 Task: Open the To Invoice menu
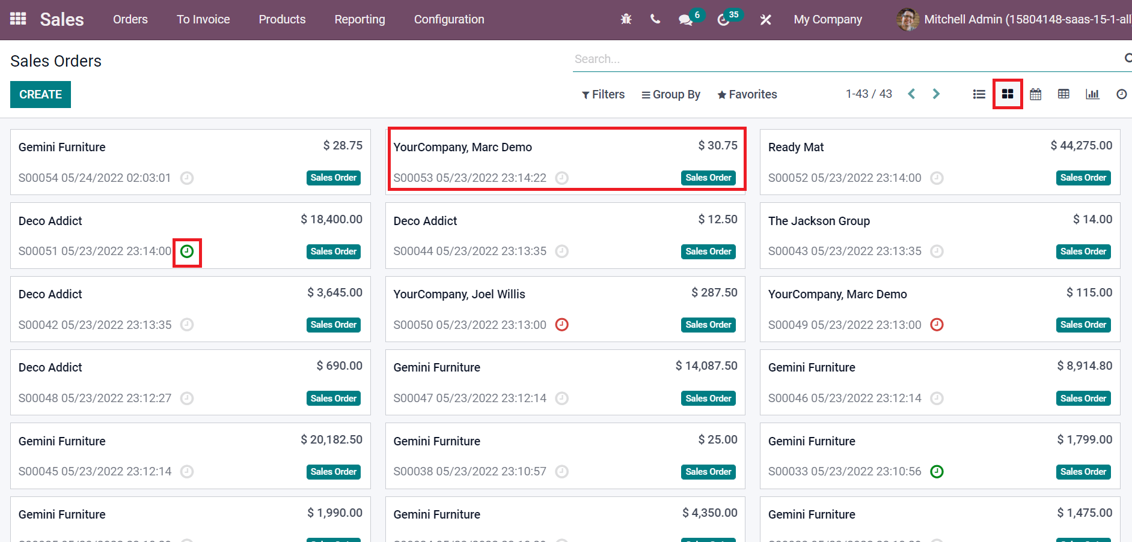203,19
